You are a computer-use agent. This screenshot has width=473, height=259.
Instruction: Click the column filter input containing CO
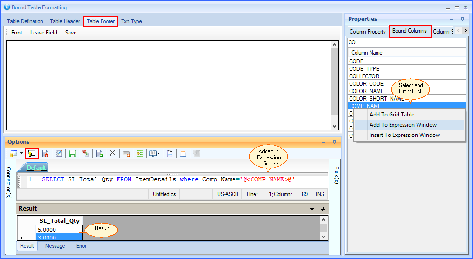407,42
